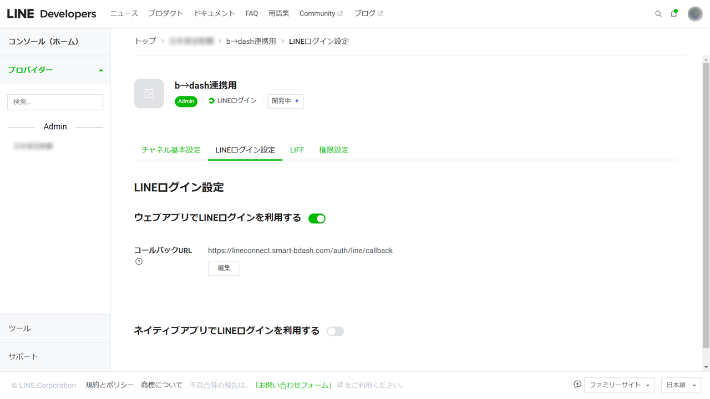Viewport: 710px width, 399px height.
Task: Open 商標について footer link
Action: click(x=161, y=385)
